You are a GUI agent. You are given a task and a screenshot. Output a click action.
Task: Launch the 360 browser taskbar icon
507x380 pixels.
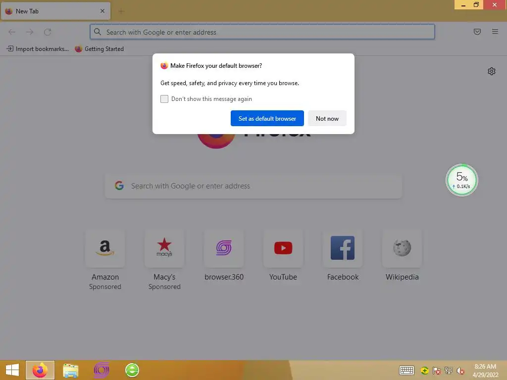(x=101, y=370)
